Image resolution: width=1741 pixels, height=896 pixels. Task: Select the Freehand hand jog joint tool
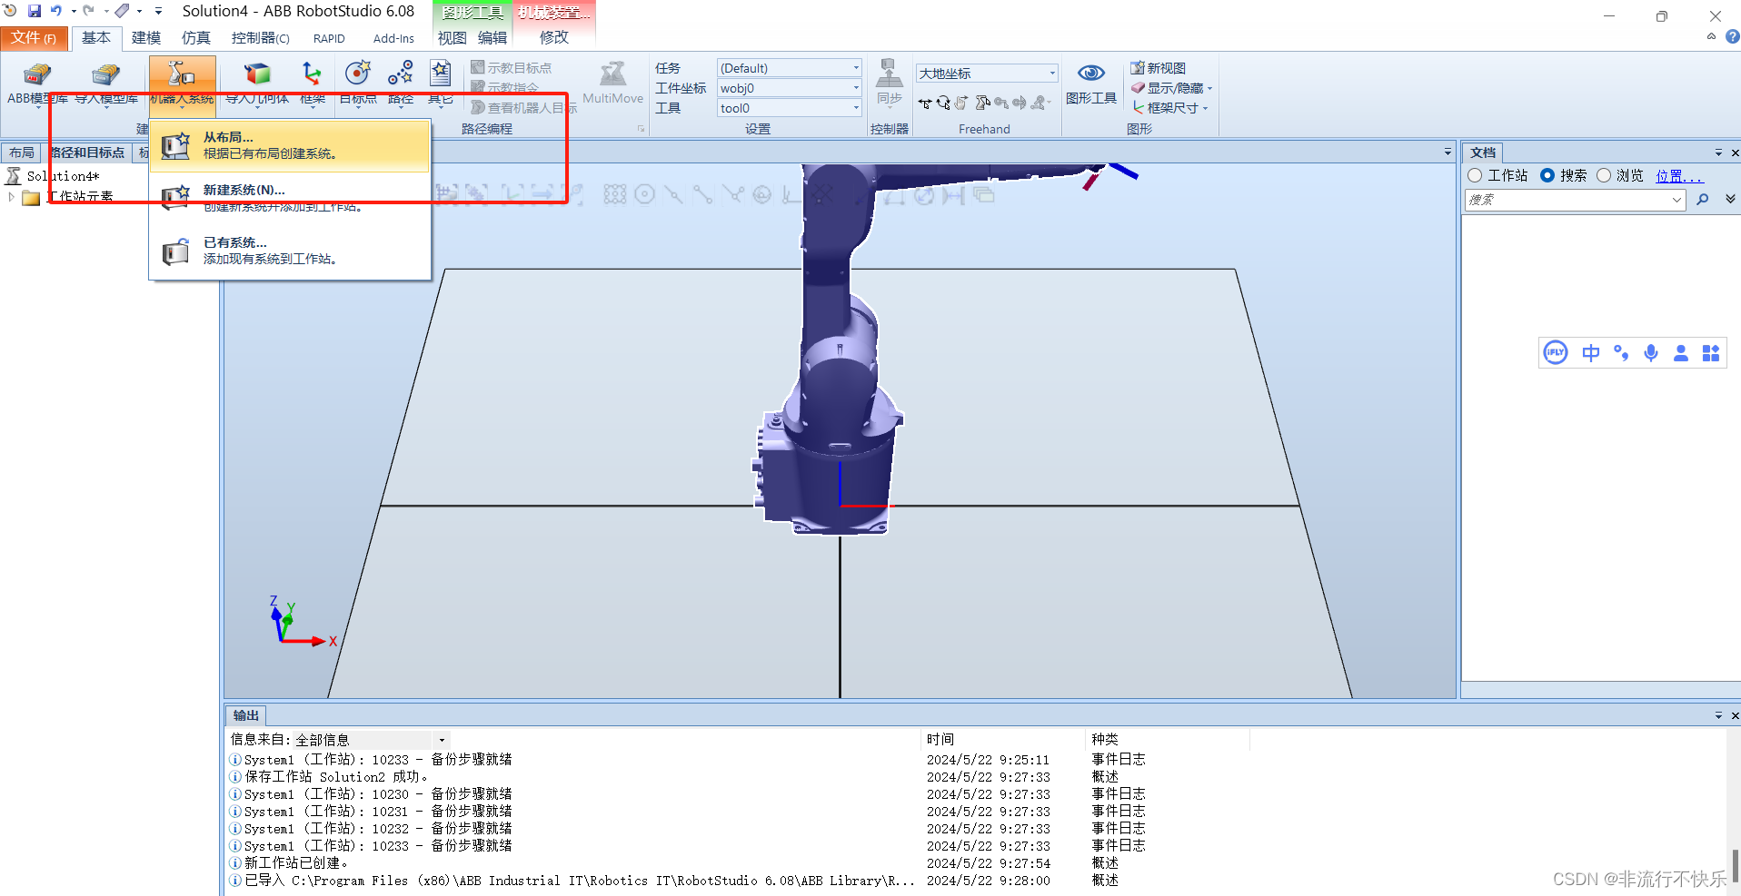(962, 103)
